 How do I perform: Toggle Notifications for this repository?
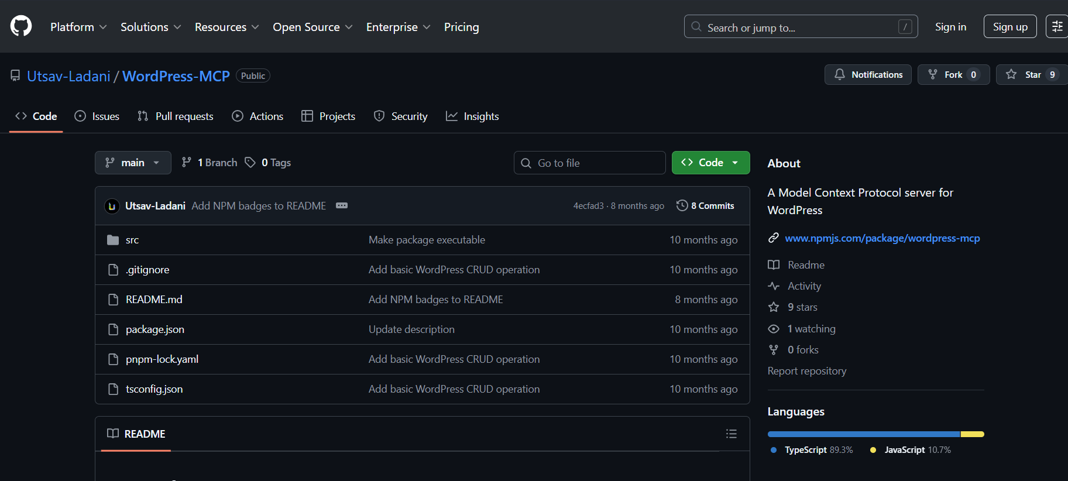coord(868,75)
